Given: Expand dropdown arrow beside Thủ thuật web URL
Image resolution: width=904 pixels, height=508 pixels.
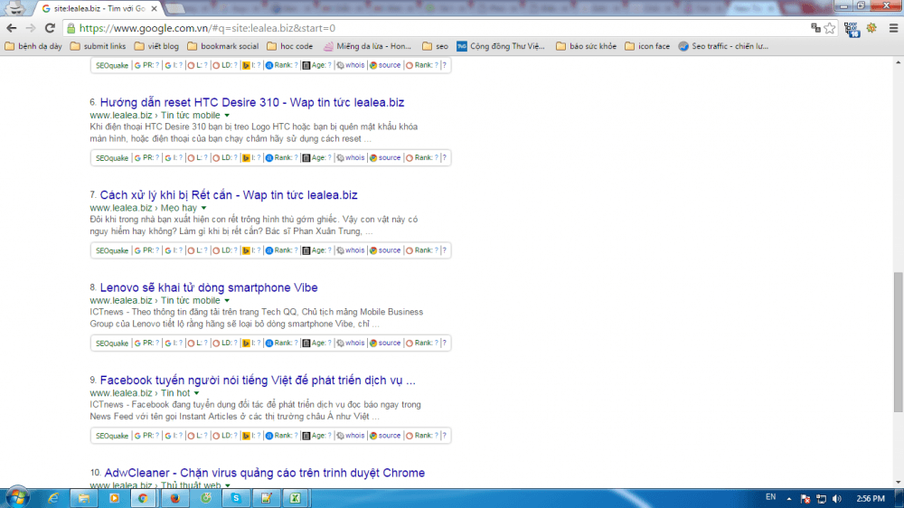Looking at the screenshot, I should [228, 485].
